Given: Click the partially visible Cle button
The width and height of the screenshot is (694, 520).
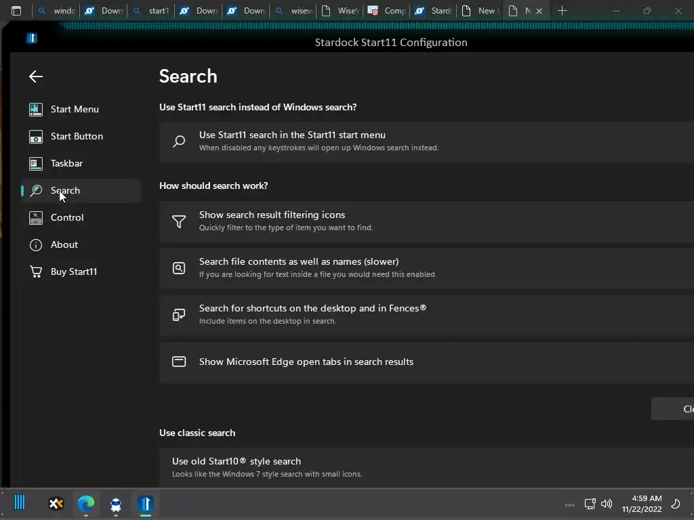Looking at the screenshot, I should (673, 409).
